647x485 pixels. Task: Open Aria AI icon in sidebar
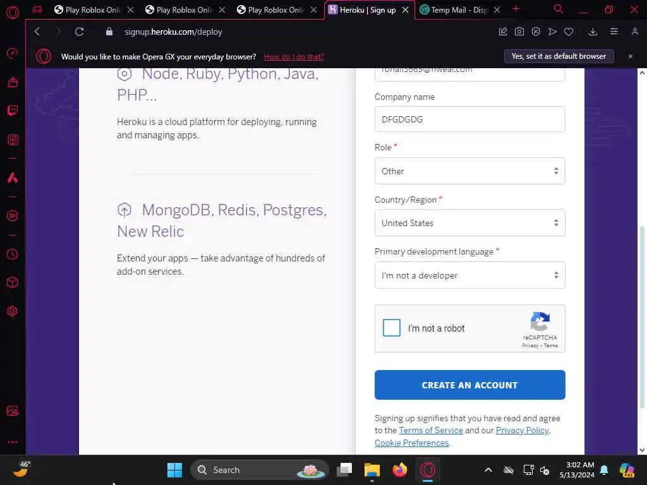tap(13, 177)
